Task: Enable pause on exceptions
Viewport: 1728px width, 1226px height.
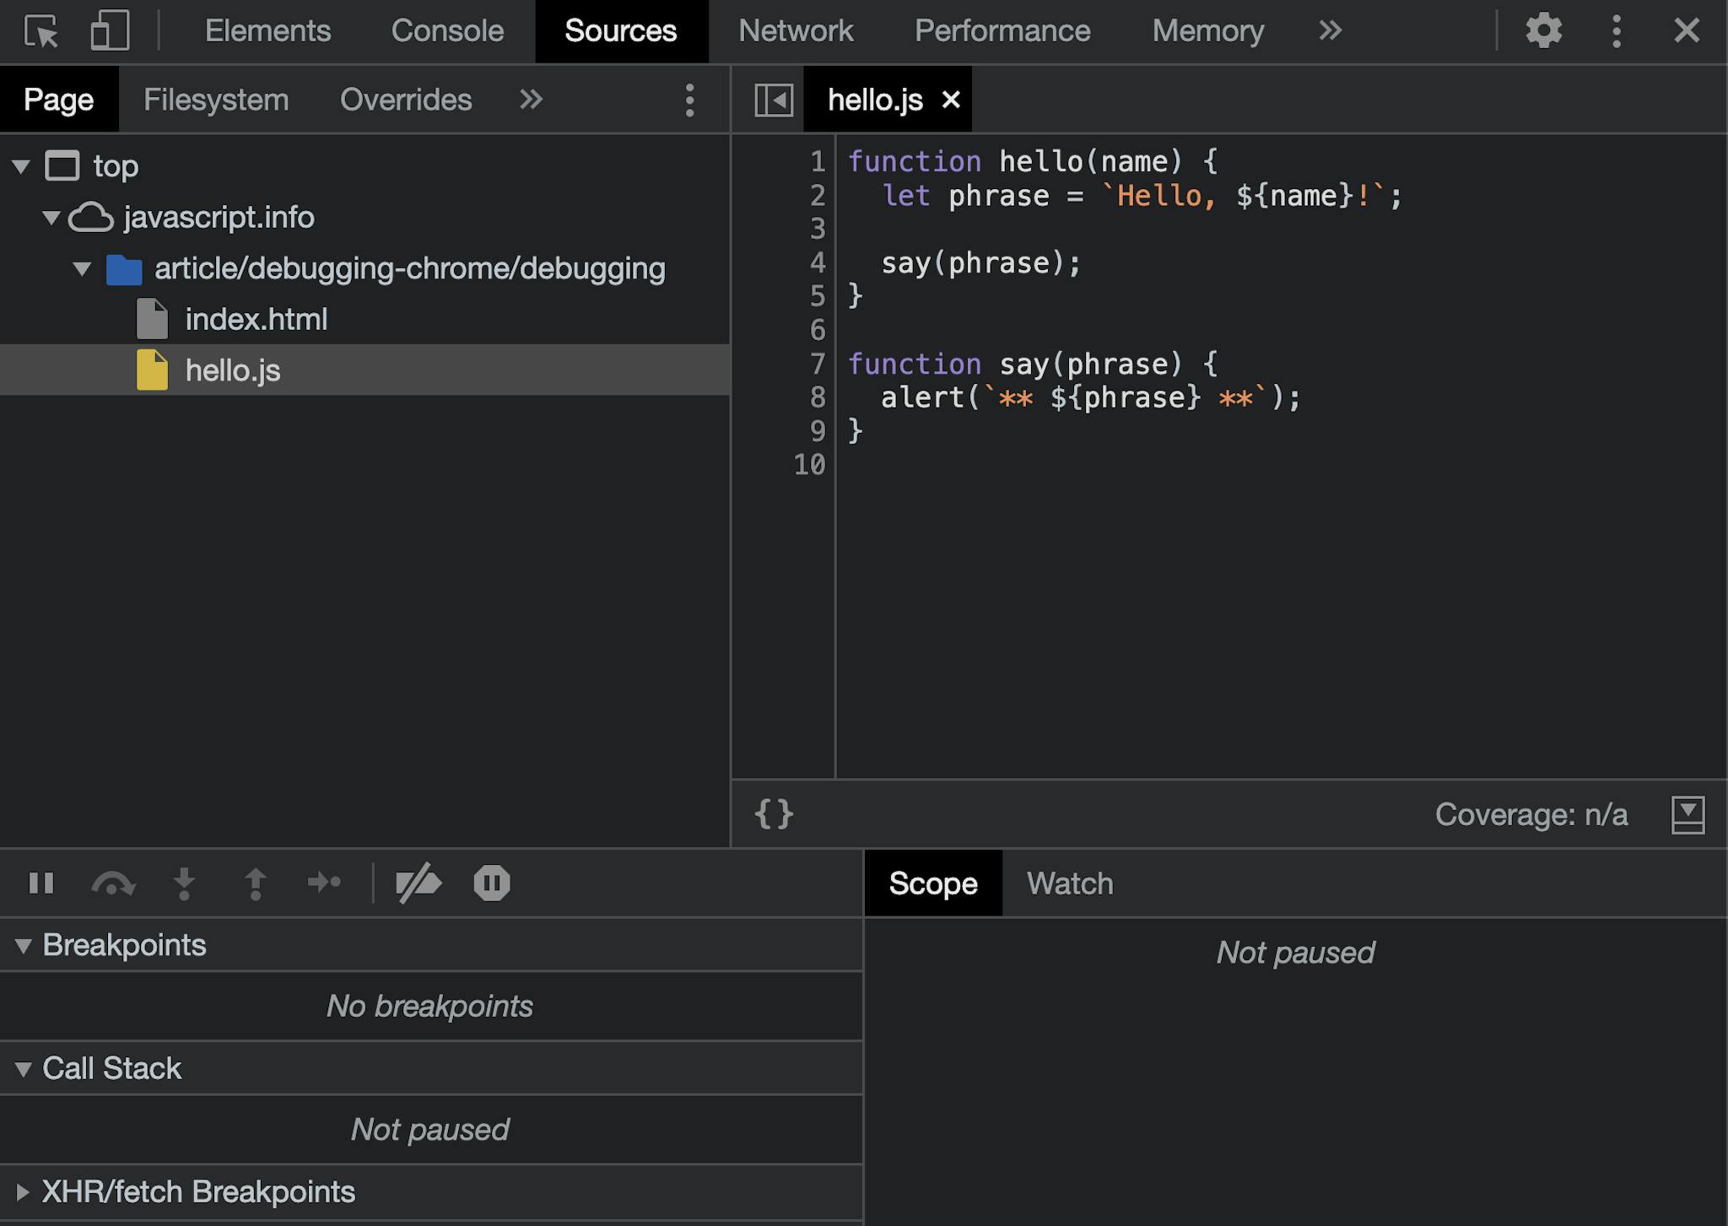Action: [492, 883]
